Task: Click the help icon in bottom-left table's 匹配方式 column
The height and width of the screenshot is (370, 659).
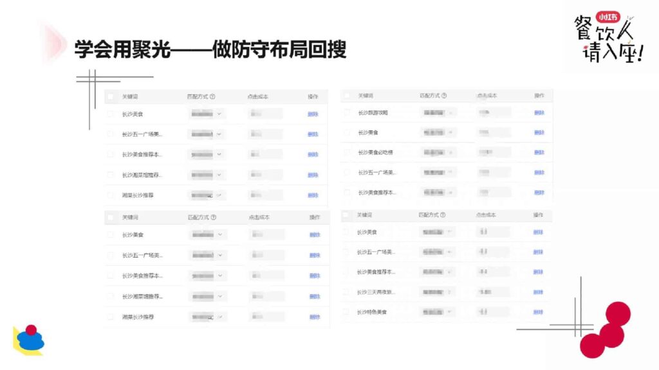Action: pos(212,216)
